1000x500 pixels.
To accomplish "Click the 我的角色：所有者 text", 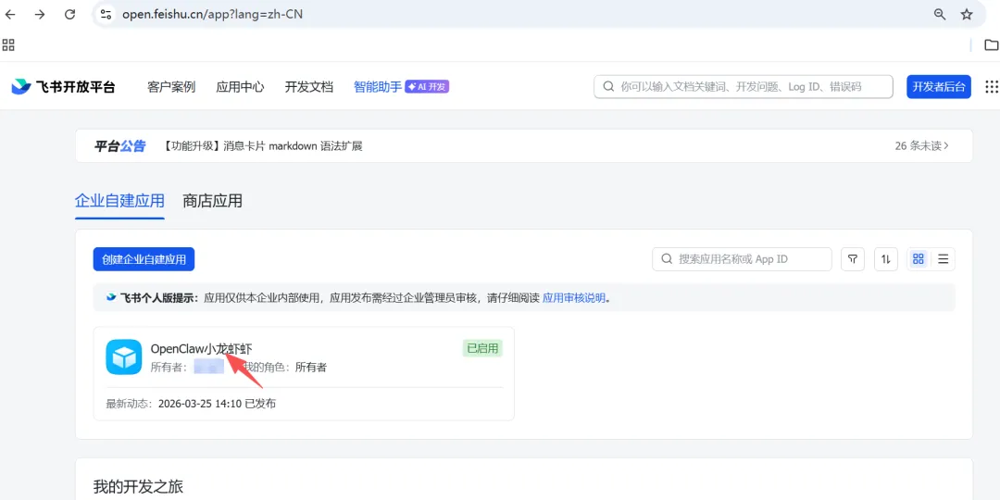I will pos(284,368).
